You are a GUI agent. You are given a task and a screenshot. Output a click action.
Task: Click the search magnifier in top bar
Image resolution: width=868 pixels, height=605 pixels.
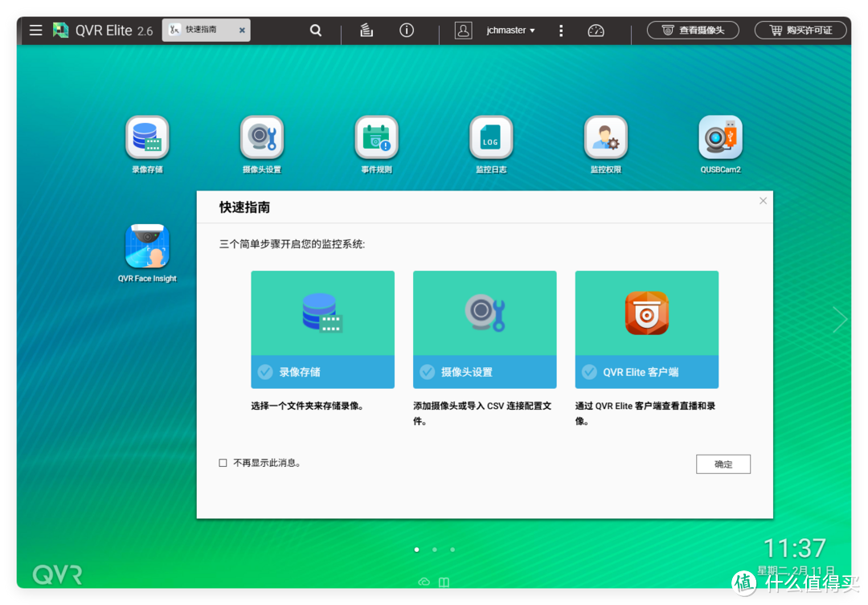[x=316, y=31]
